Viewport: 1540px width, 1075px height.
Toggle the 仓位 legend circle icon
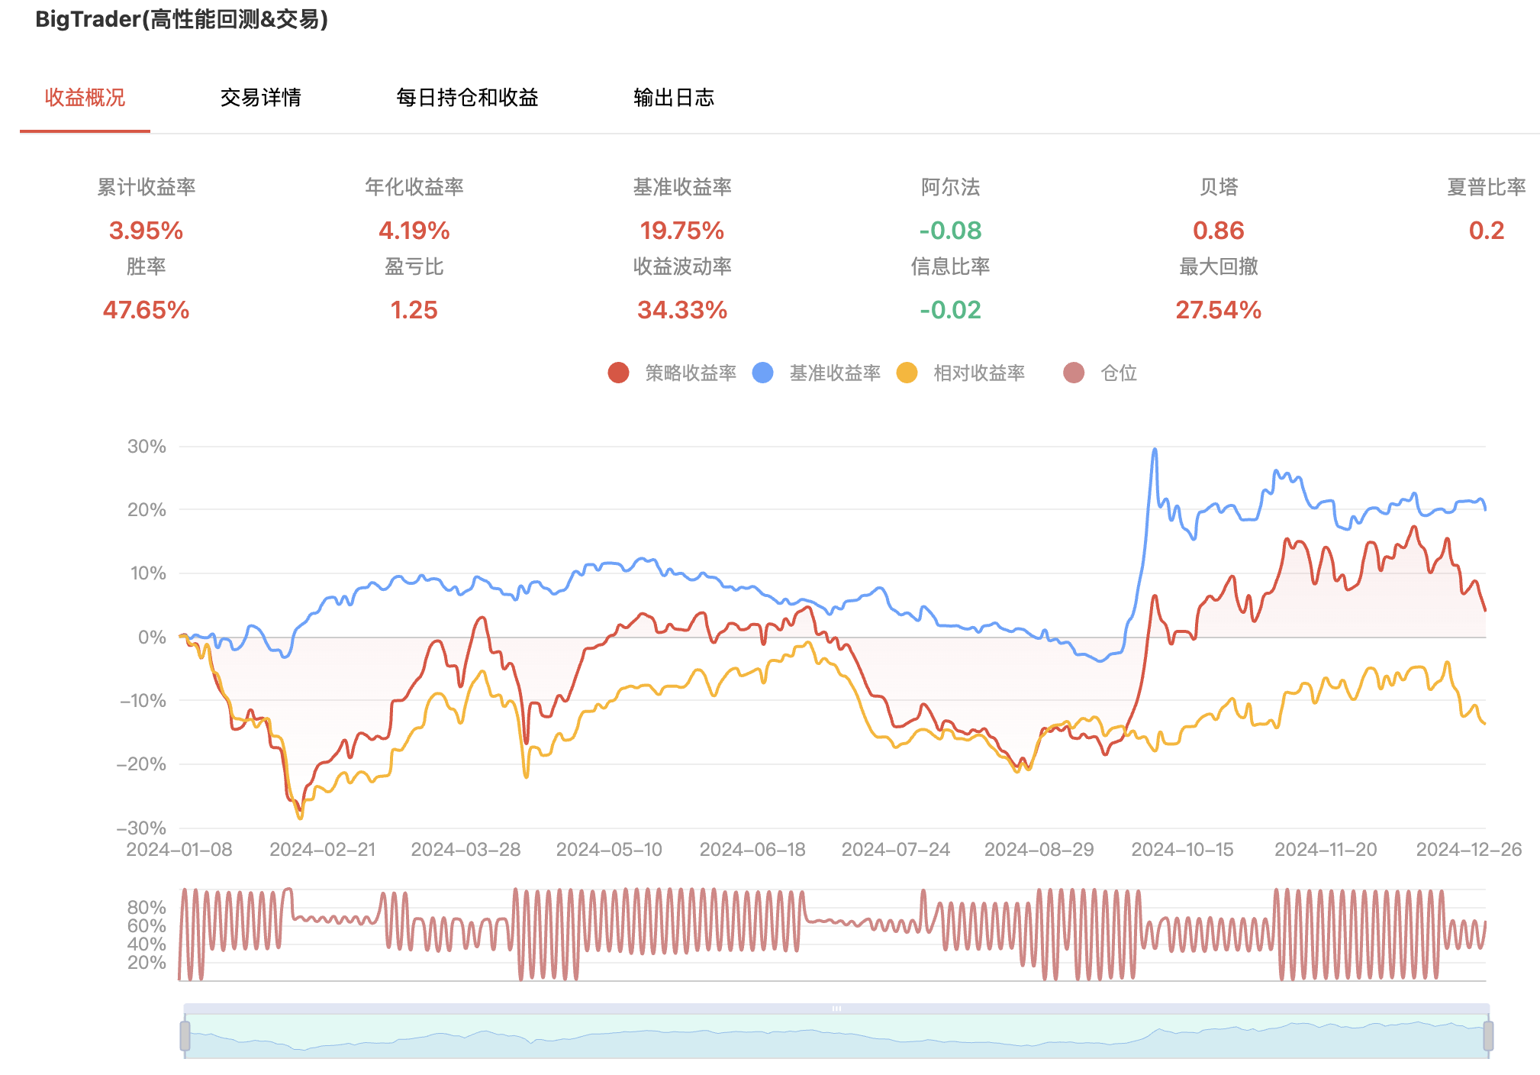[x=1074, y=373]
